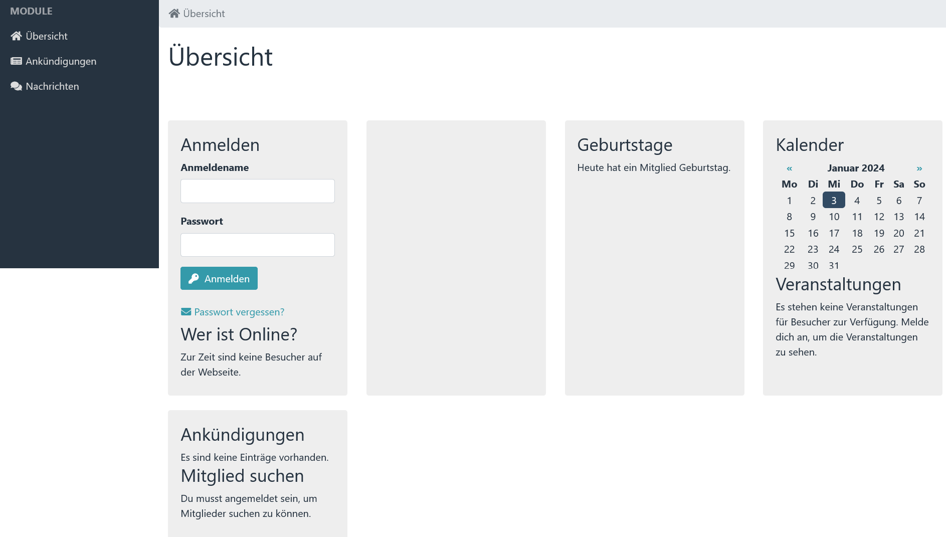The image size is (946, 537).
Task: Select January 31 in the calendar
Action: click(x=834, y=265)
